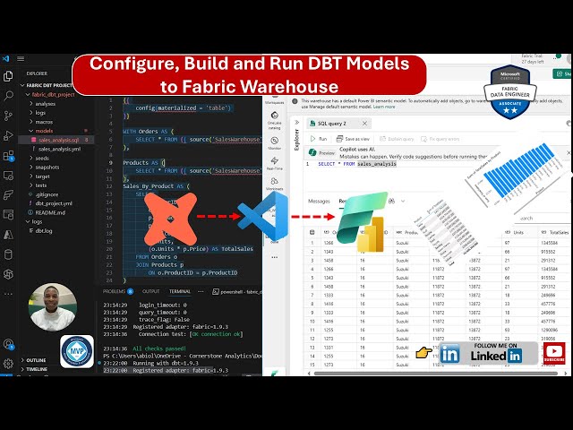
Task: Expand the snapshots folder
Action: [31, 168]
